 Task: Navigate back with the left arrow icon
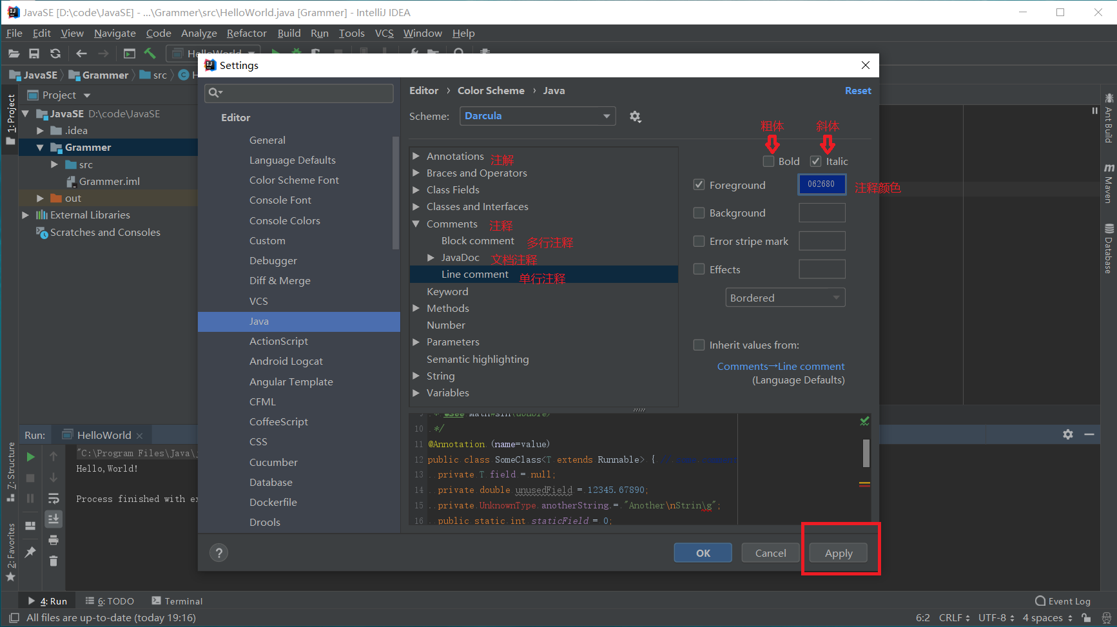click(81, 53)
